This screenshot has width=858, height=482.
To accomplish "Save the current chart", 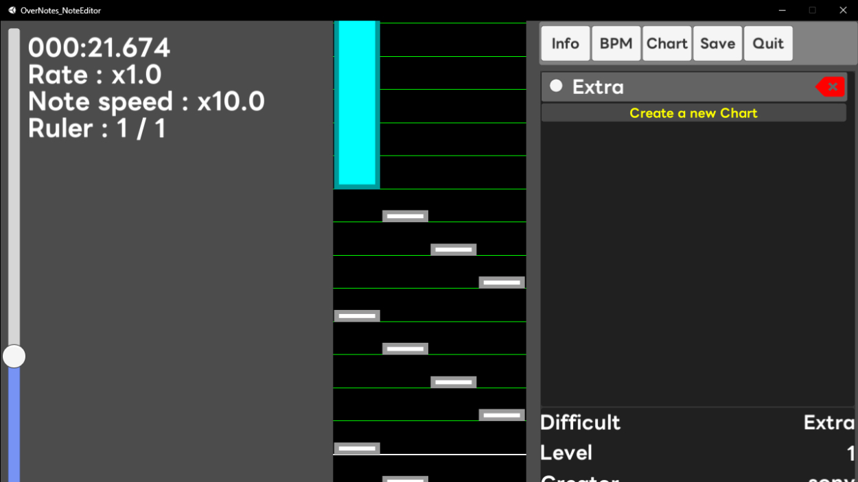I will tap(717, 43).
